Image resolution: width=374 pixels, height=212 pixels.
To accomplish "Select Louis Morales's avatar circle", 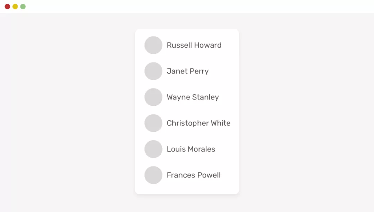I will (153, 149).
